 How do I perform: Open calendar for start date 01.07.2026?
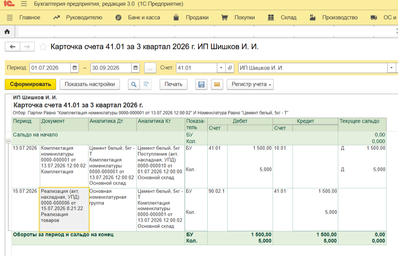coord(75,68)
